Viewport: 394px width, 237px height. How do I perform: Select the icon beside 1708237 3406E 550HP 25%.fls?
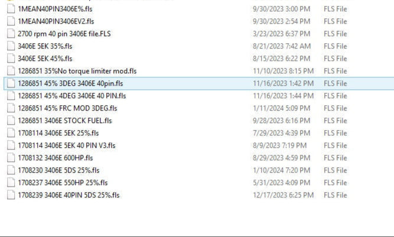[11, 183]
